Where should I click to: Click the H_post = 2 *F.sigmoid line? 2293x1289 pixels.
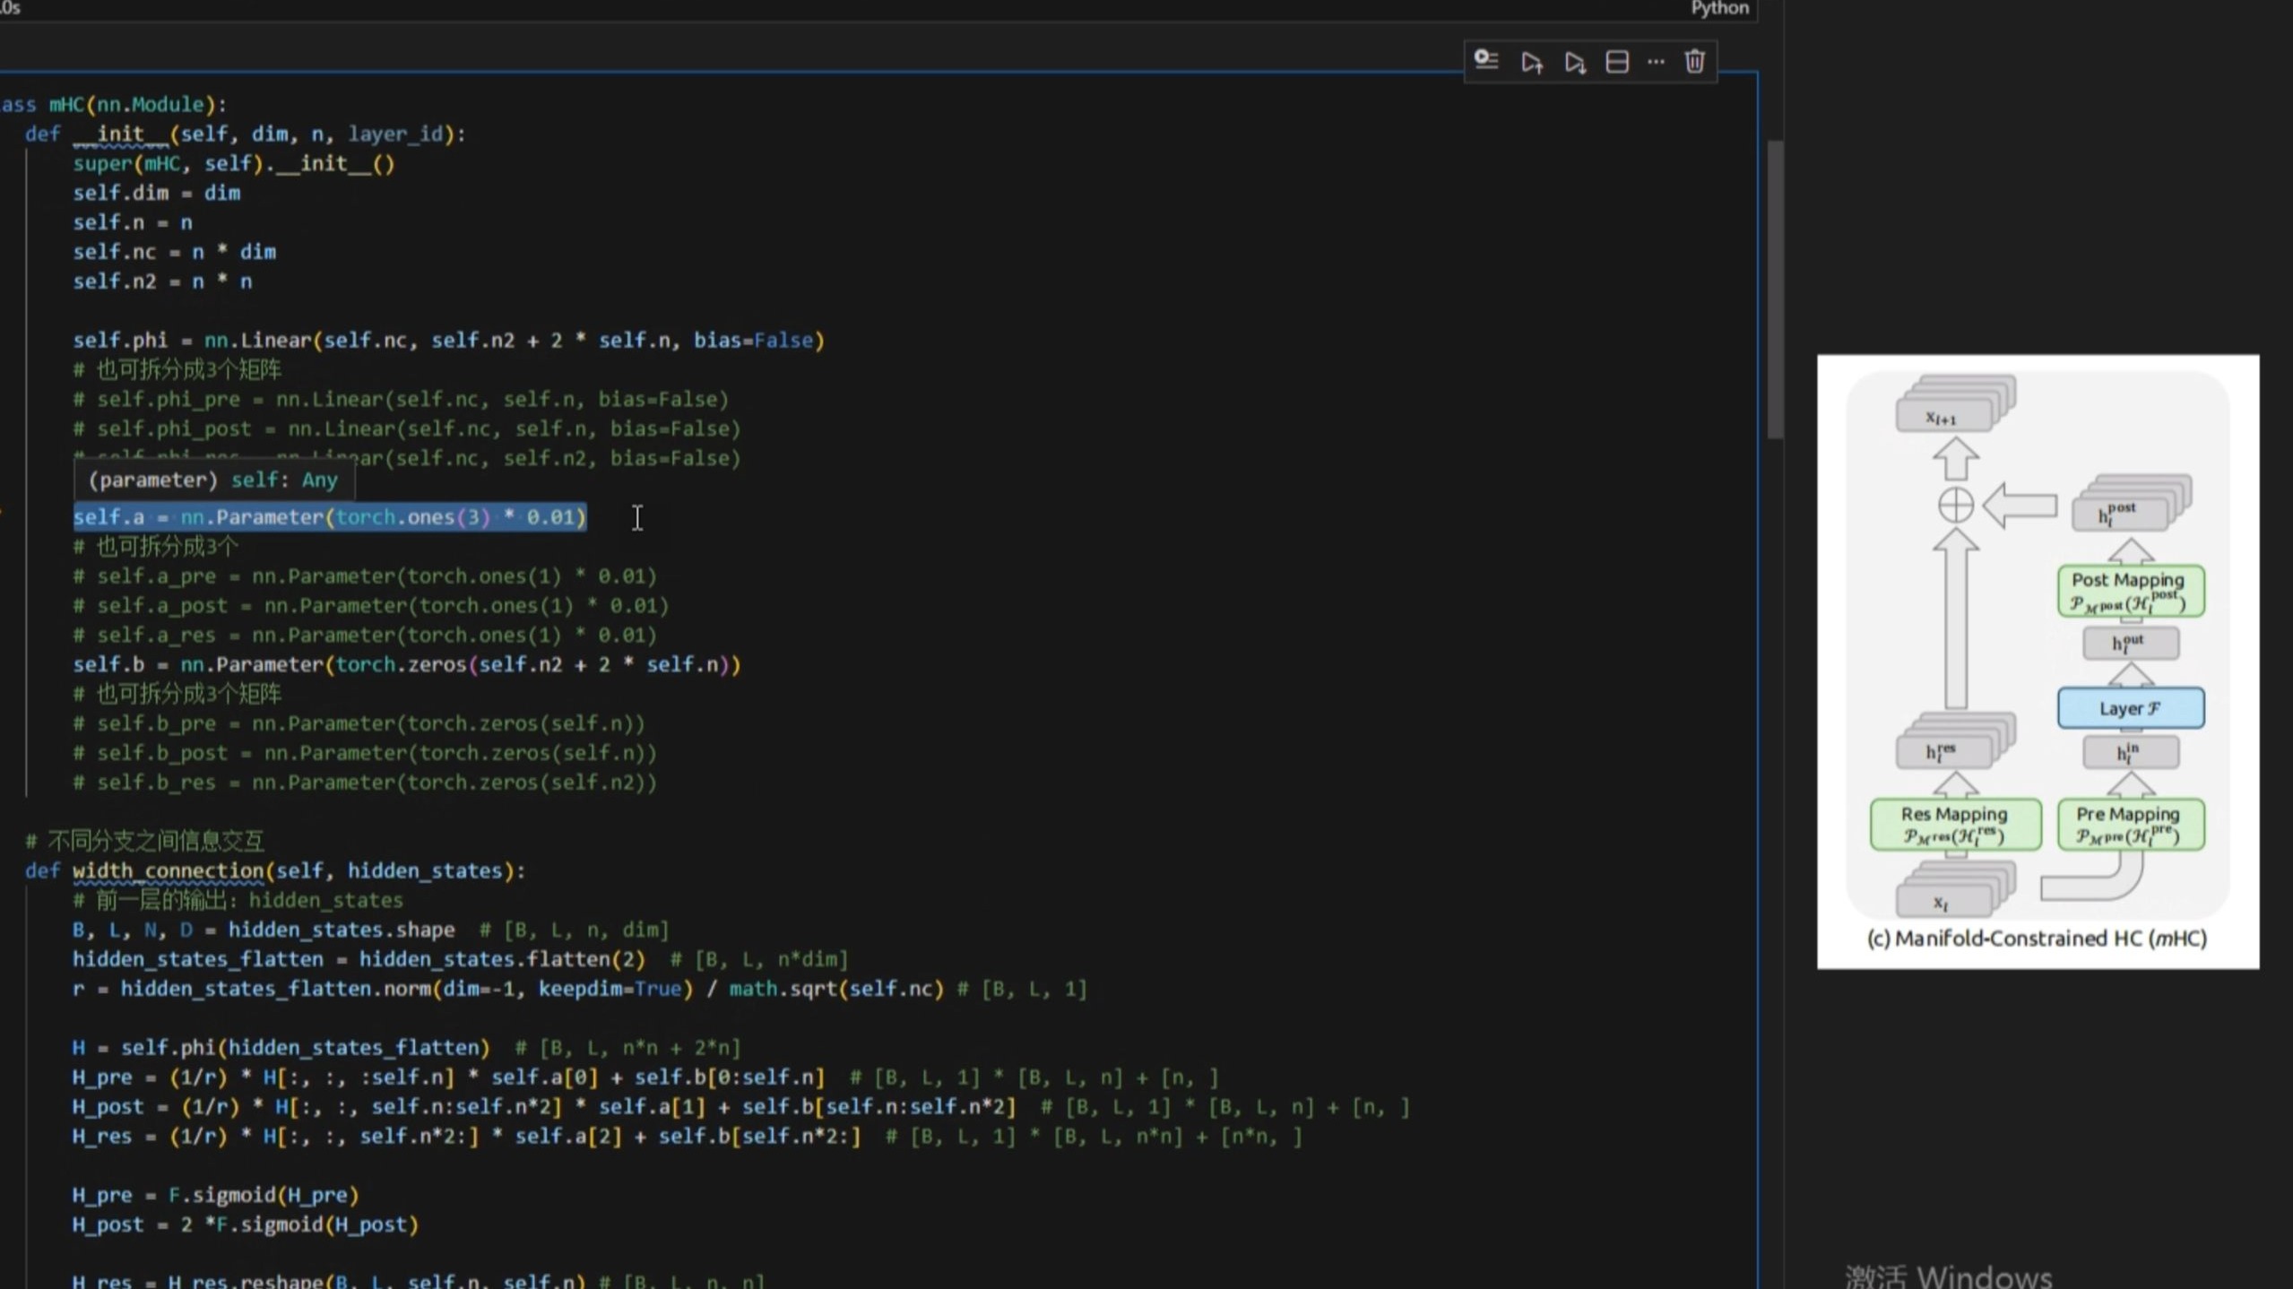pos(245,1224)
